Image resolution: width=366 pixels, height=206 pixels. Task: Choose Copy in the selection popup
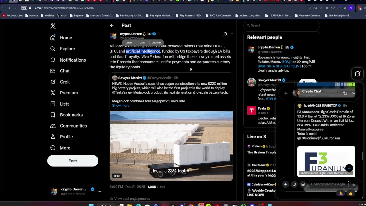coord(142,43)
